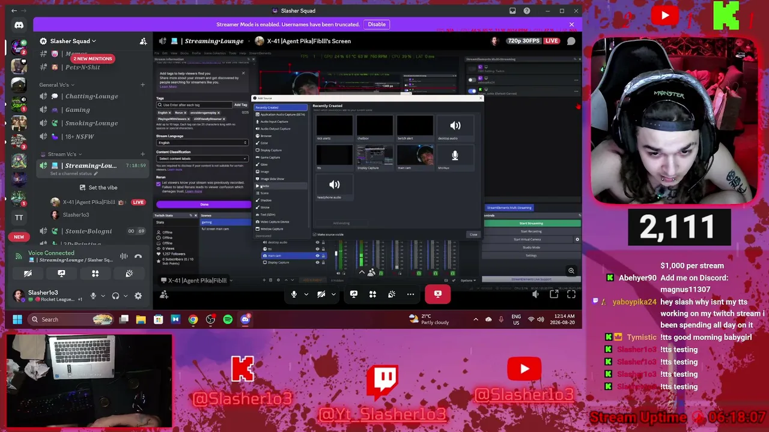Collapse the Stream Vc's category
The height and width of the screenshot is (432, 769).
[x=61, y=154]
